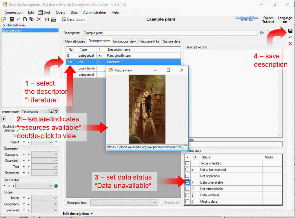Click the connection window icon in the top toolbar
This screenshot has height=218, width=295.
3,19
